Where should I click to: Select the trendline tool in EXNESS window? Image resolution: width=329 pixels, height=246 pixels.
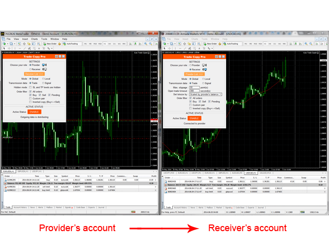[25, 48]
